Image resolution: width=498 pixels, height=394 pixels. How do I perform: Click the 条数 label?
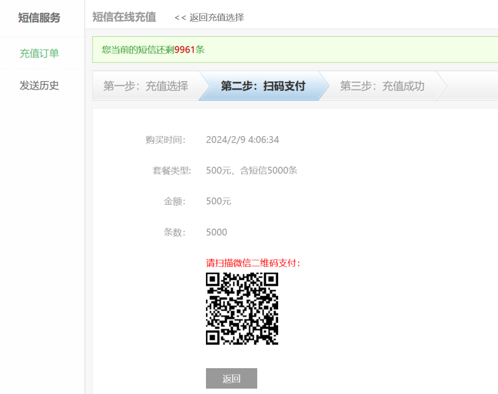[174, 232]
